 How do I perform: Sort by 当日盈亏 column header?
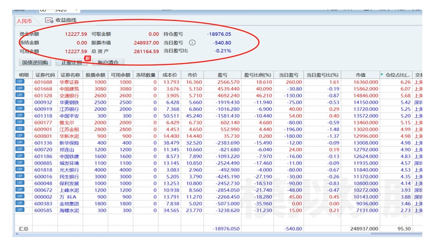point(287,75)
